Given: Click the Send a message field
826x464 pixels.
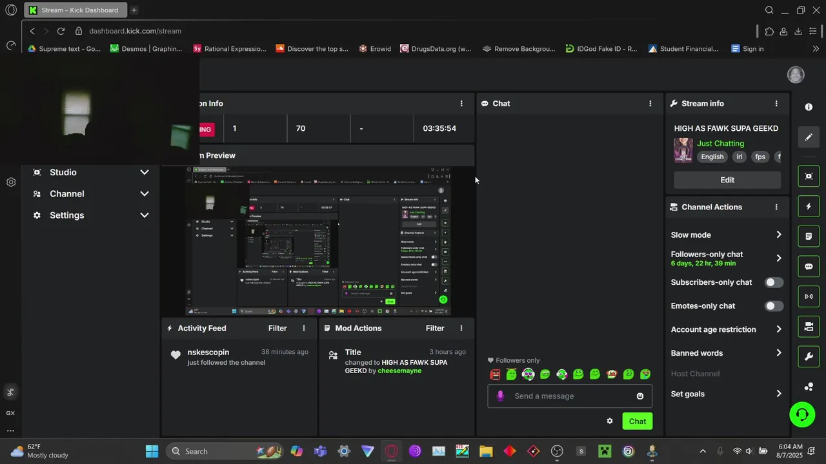Looking at the screenshot, I should [x=570, y=396].
